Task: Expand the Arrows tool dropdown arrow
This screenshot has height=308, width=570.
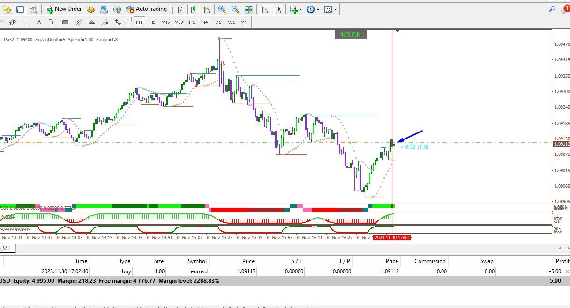Action: tap(125, 22)
